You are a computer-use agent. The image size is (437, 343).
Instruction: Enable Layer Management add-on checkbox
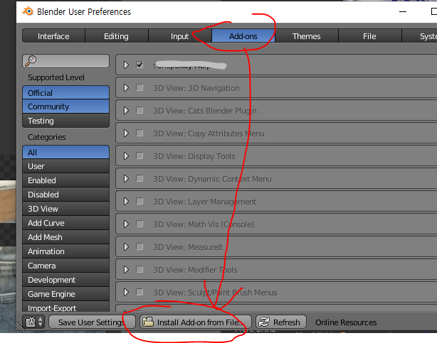click(139, 202)
